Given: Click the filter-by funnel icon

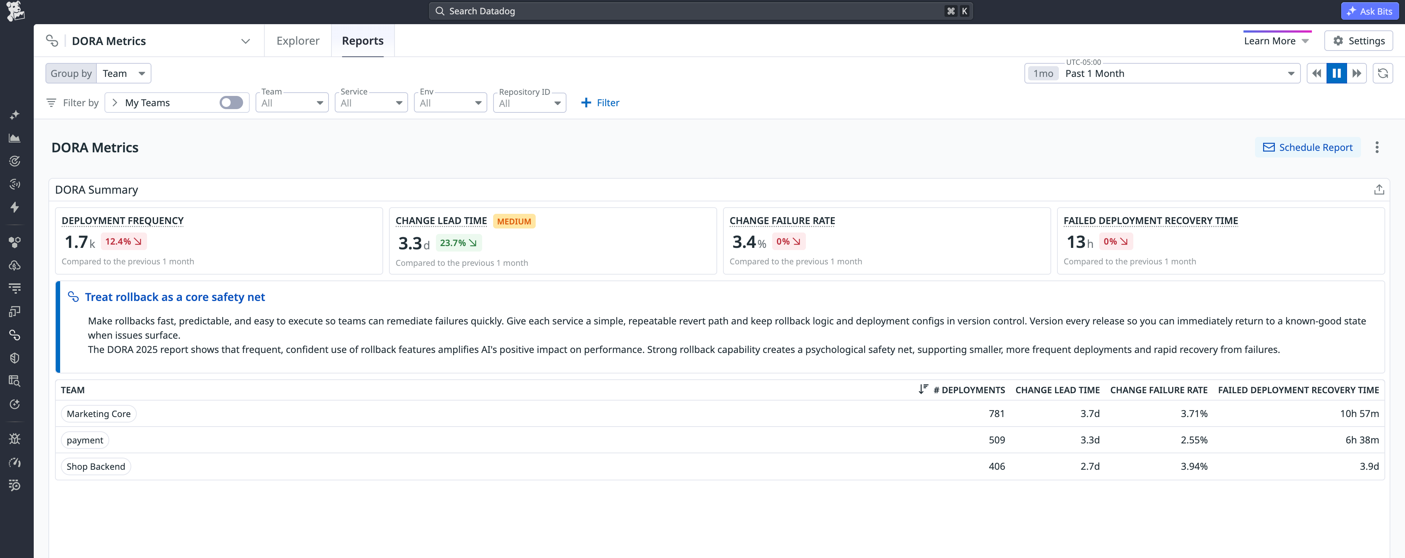Looking at the screenshot, I should click(x=51, y=103).
